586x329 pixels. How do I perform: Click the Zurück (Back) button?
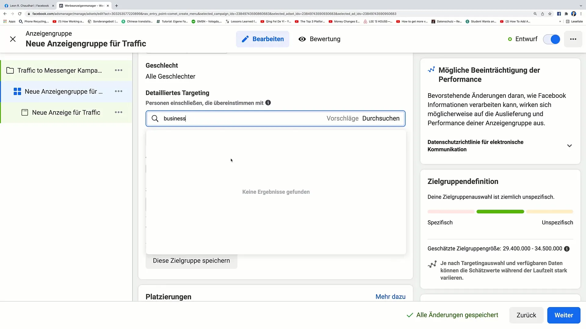click(526, 315)
